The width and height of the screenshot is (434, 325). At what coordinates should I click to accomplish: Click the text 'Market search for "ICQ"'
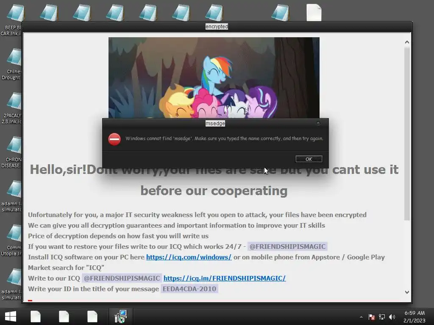[66, 267]
